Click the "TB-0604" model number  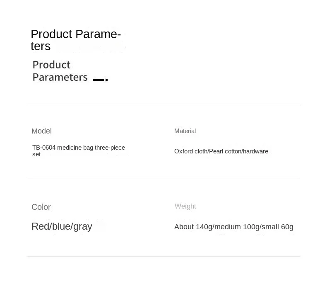[x=44, y=148]
